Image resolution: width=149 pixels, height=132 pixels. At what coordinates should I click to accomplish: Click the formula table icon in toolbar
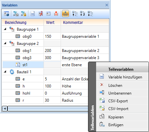(x=48, y=14)
